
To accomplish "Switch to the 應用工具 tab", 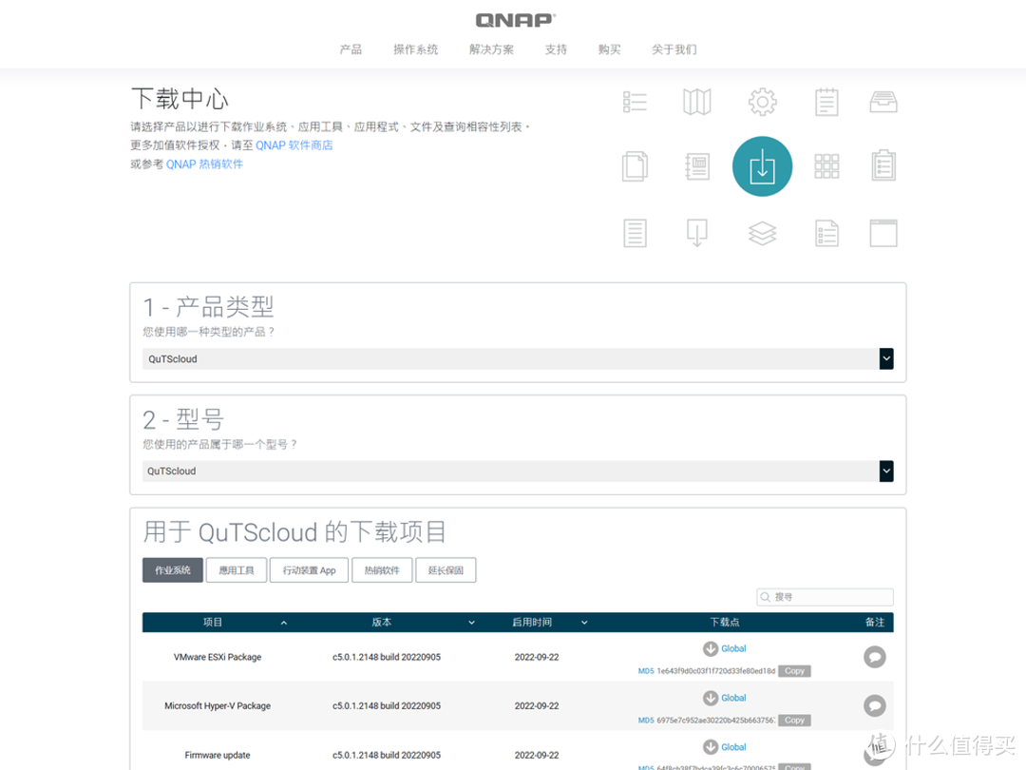I will click(x=237, y=570).
